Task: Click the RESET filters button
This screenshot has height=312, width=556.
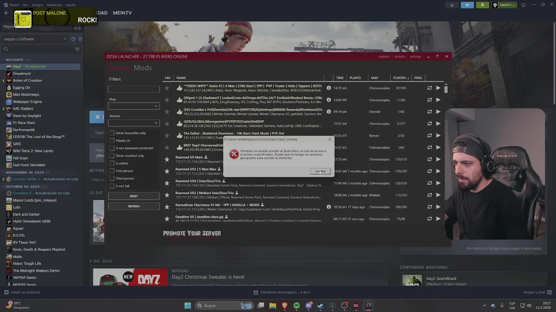Action: click(x=134, y=196)
